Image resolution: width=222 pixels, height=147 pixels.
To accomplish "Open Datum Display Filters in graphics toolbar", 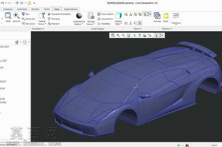I will 150,35.
